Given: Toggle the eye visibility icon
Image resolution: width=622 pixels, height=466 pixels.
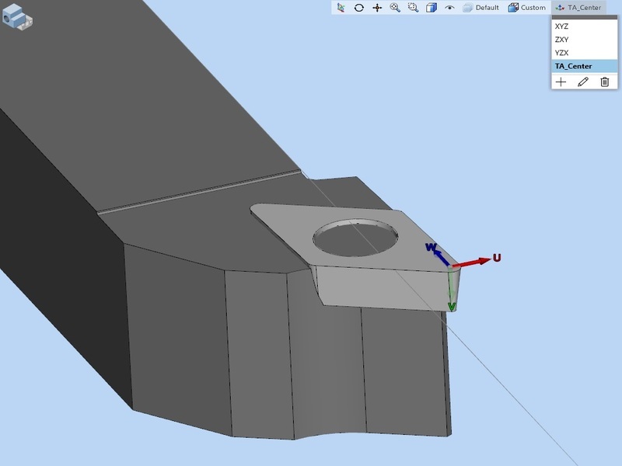Looking at the screenshot, I should pyautogui.click(x=449, y=8).
